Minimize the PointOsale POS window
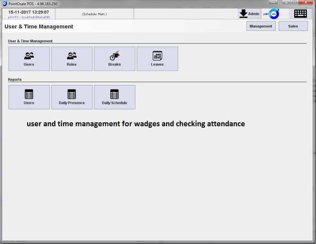This screenshot has height=244, width=316. click(286, 2)
